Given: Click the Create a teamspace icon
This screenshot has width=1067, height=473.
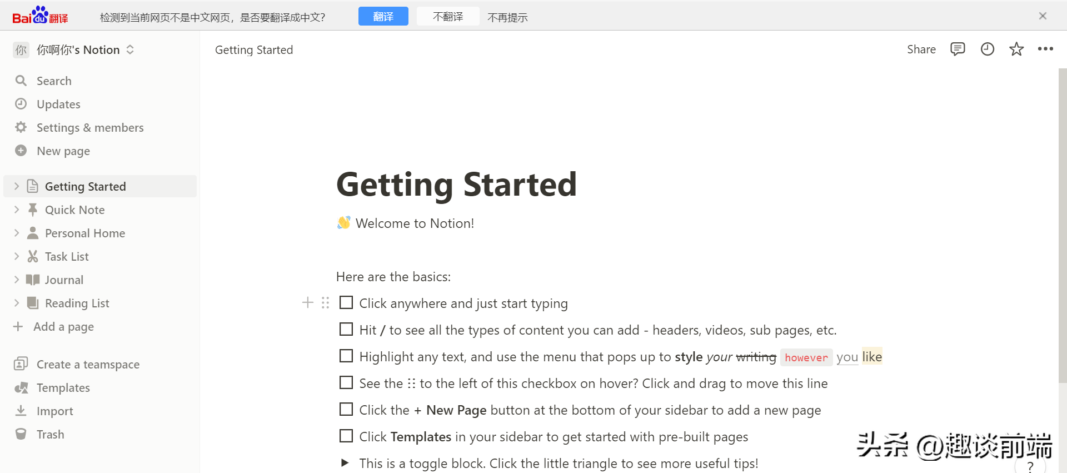Looking at the screenshot, I should click(21, 364).
